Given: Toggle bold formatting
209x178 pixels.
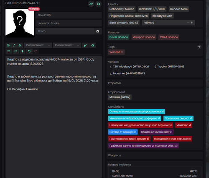Looking at the screenshot, I should [x=8, y=45].
